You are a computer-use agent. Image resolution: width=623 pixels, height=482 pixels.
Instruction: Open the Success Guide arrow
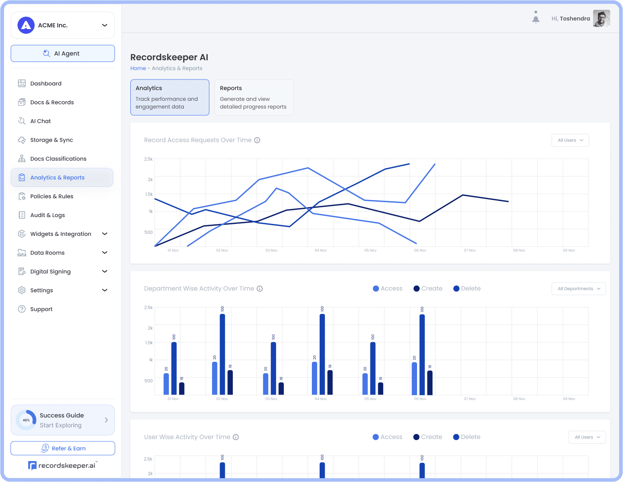[x=106, y=420]
